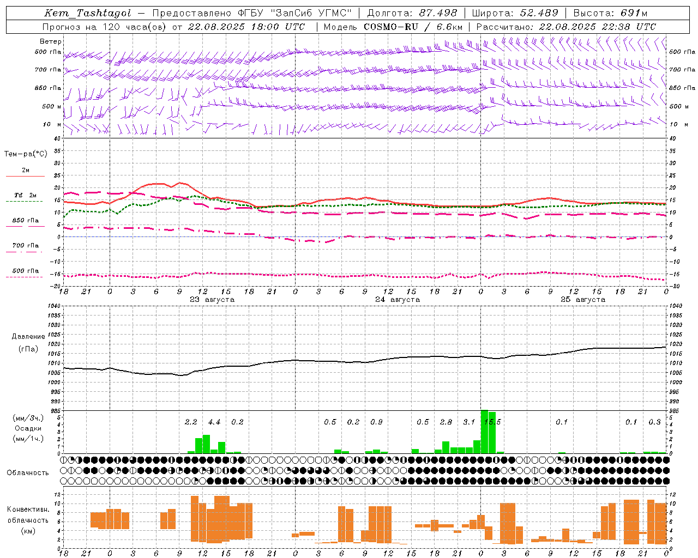Click the 0.3 precipitation total value
Viewport: 698px width, 558px height.
point(654,422)
